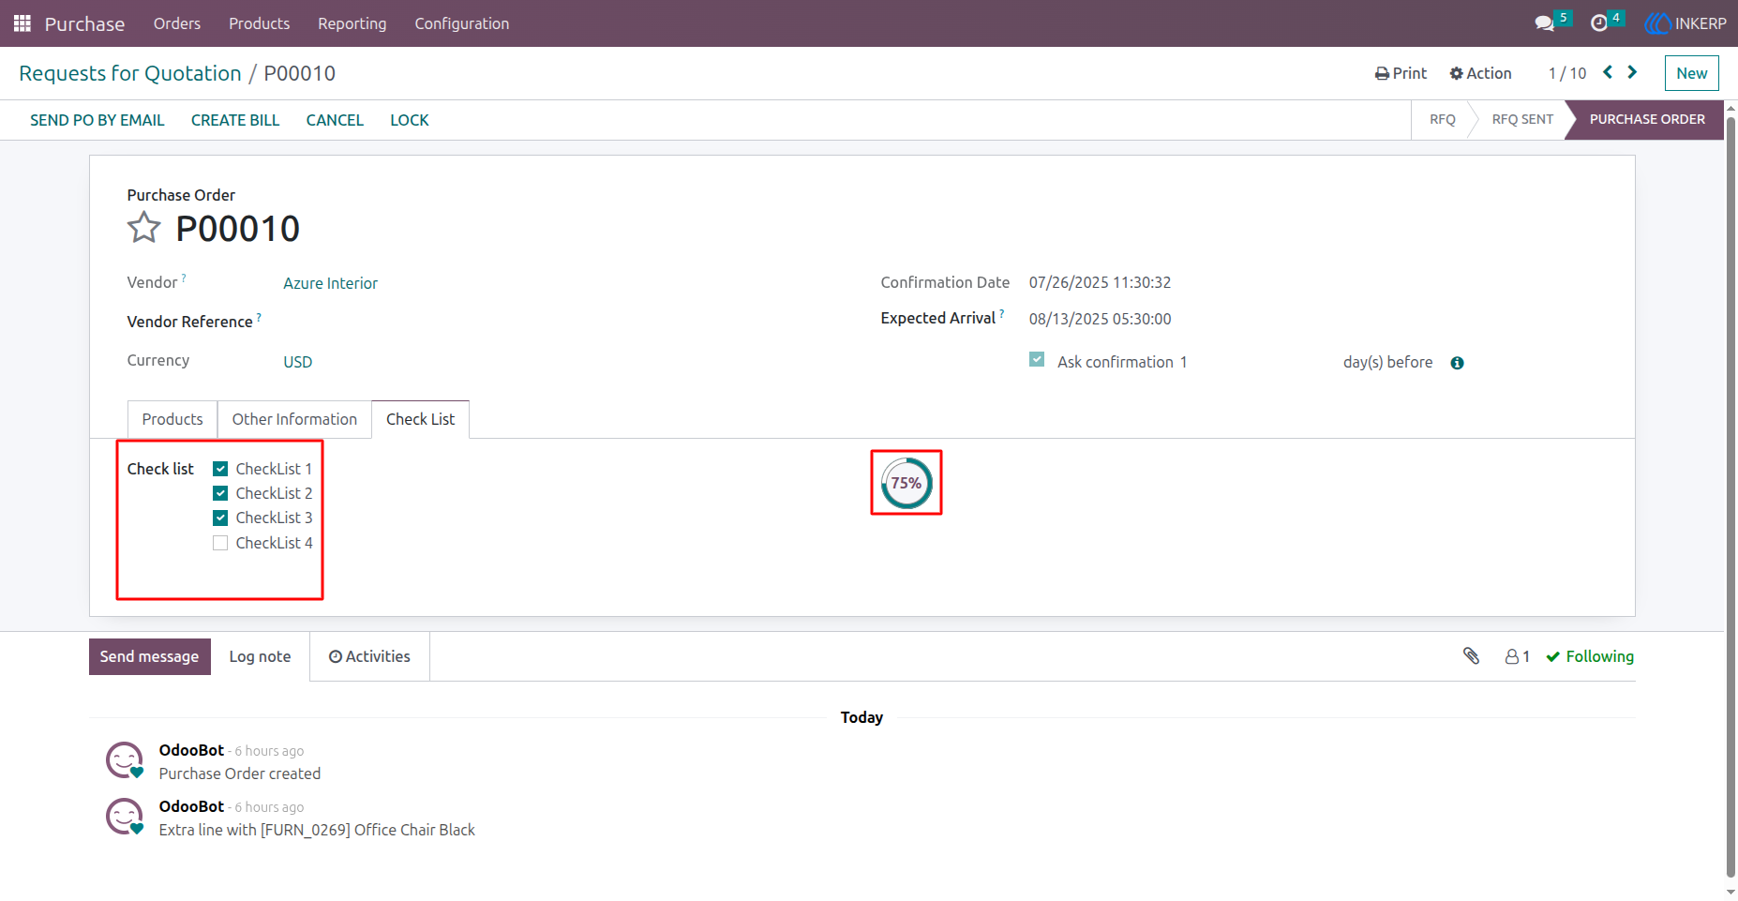The height and width of the screenshot is (901, 1738).
Task: Click OdooBot avatar on Extra line message
Action: [x=125, y=817]
